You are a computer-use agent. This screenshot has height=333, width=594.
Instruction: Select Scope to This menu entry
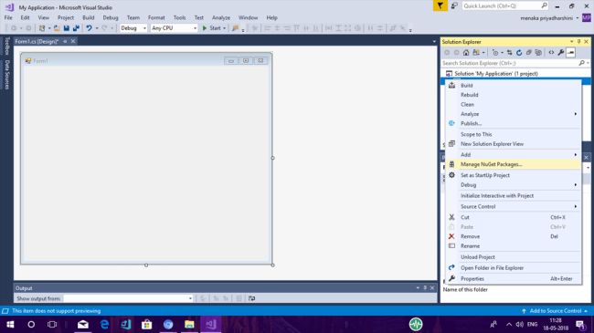[x=514, y=134]
